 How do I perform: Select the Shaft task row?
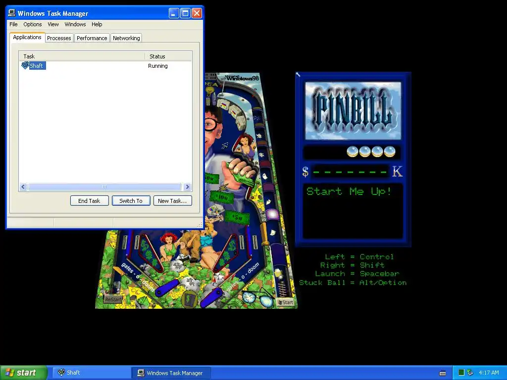(x=105, y=66)
